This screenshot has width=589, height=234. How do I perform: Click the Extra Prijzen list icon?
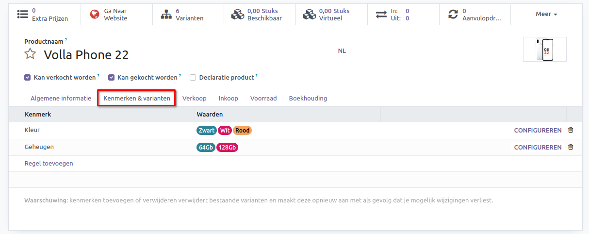click(22, 15)
